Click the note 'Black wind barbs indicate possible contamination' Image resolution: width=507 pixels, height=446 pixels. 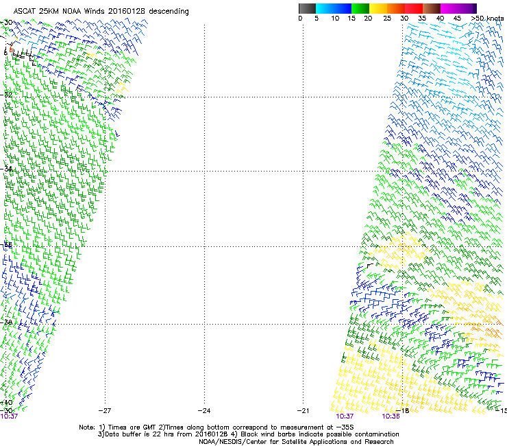click(x=320, y=434)
